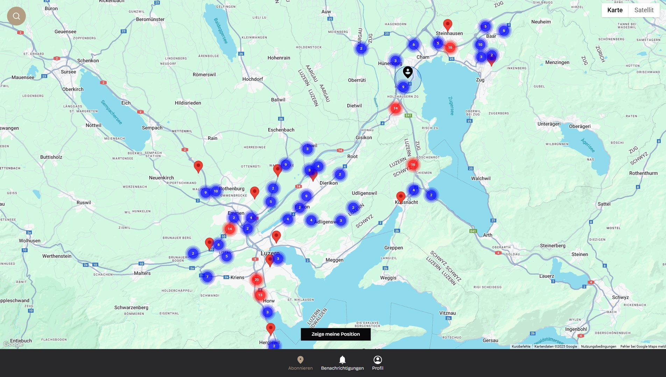Click the 'Schwyz' town label
This screenshot has height=377, width=666.
[621, 298]
